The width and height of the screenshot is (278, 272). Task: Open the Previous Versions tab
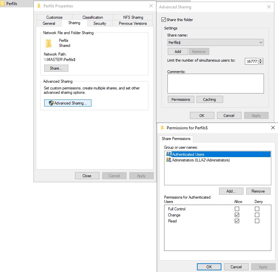tap(133, 23)
